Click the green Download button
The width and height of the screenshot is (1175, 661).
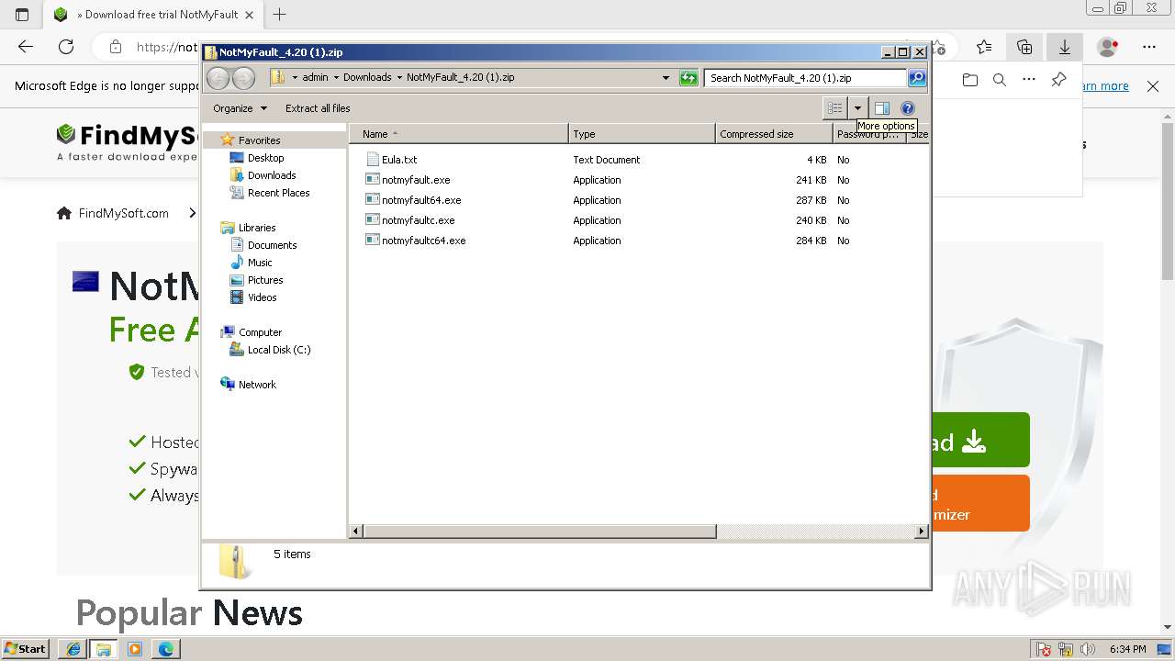(x=980, y=440)
